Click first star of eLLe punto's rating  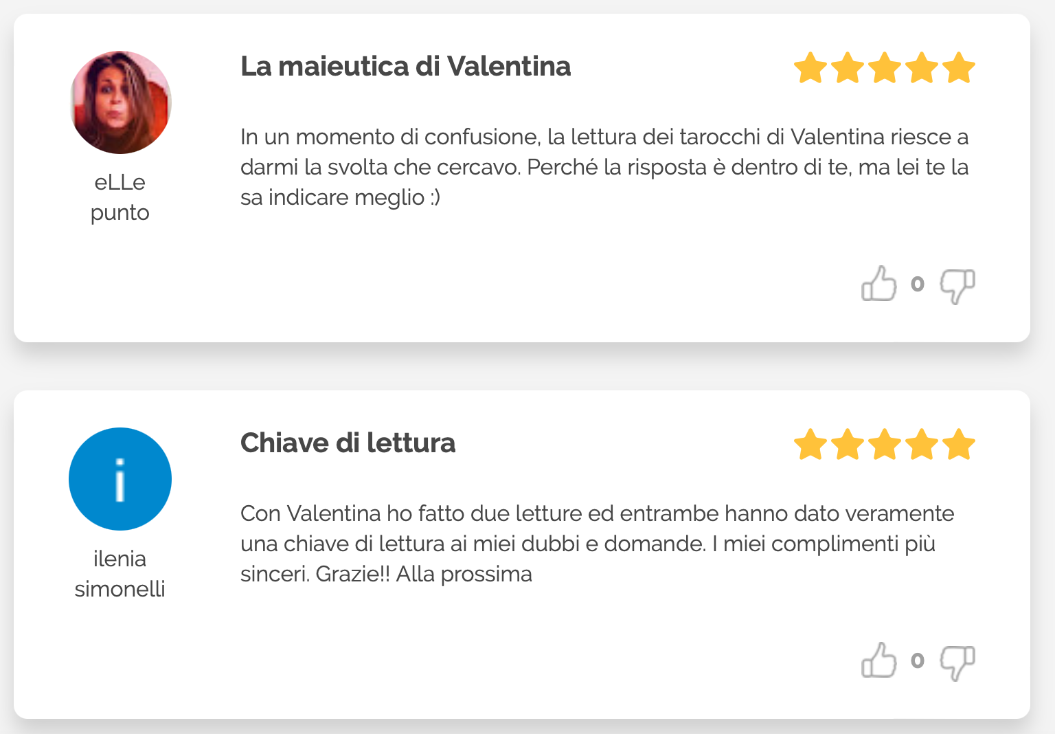click(810, 68)
